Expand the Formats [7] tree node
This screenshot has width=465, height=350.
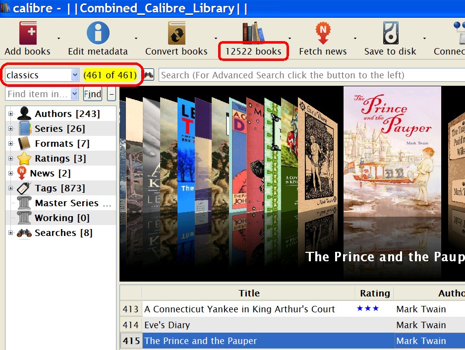pos(11,143)
